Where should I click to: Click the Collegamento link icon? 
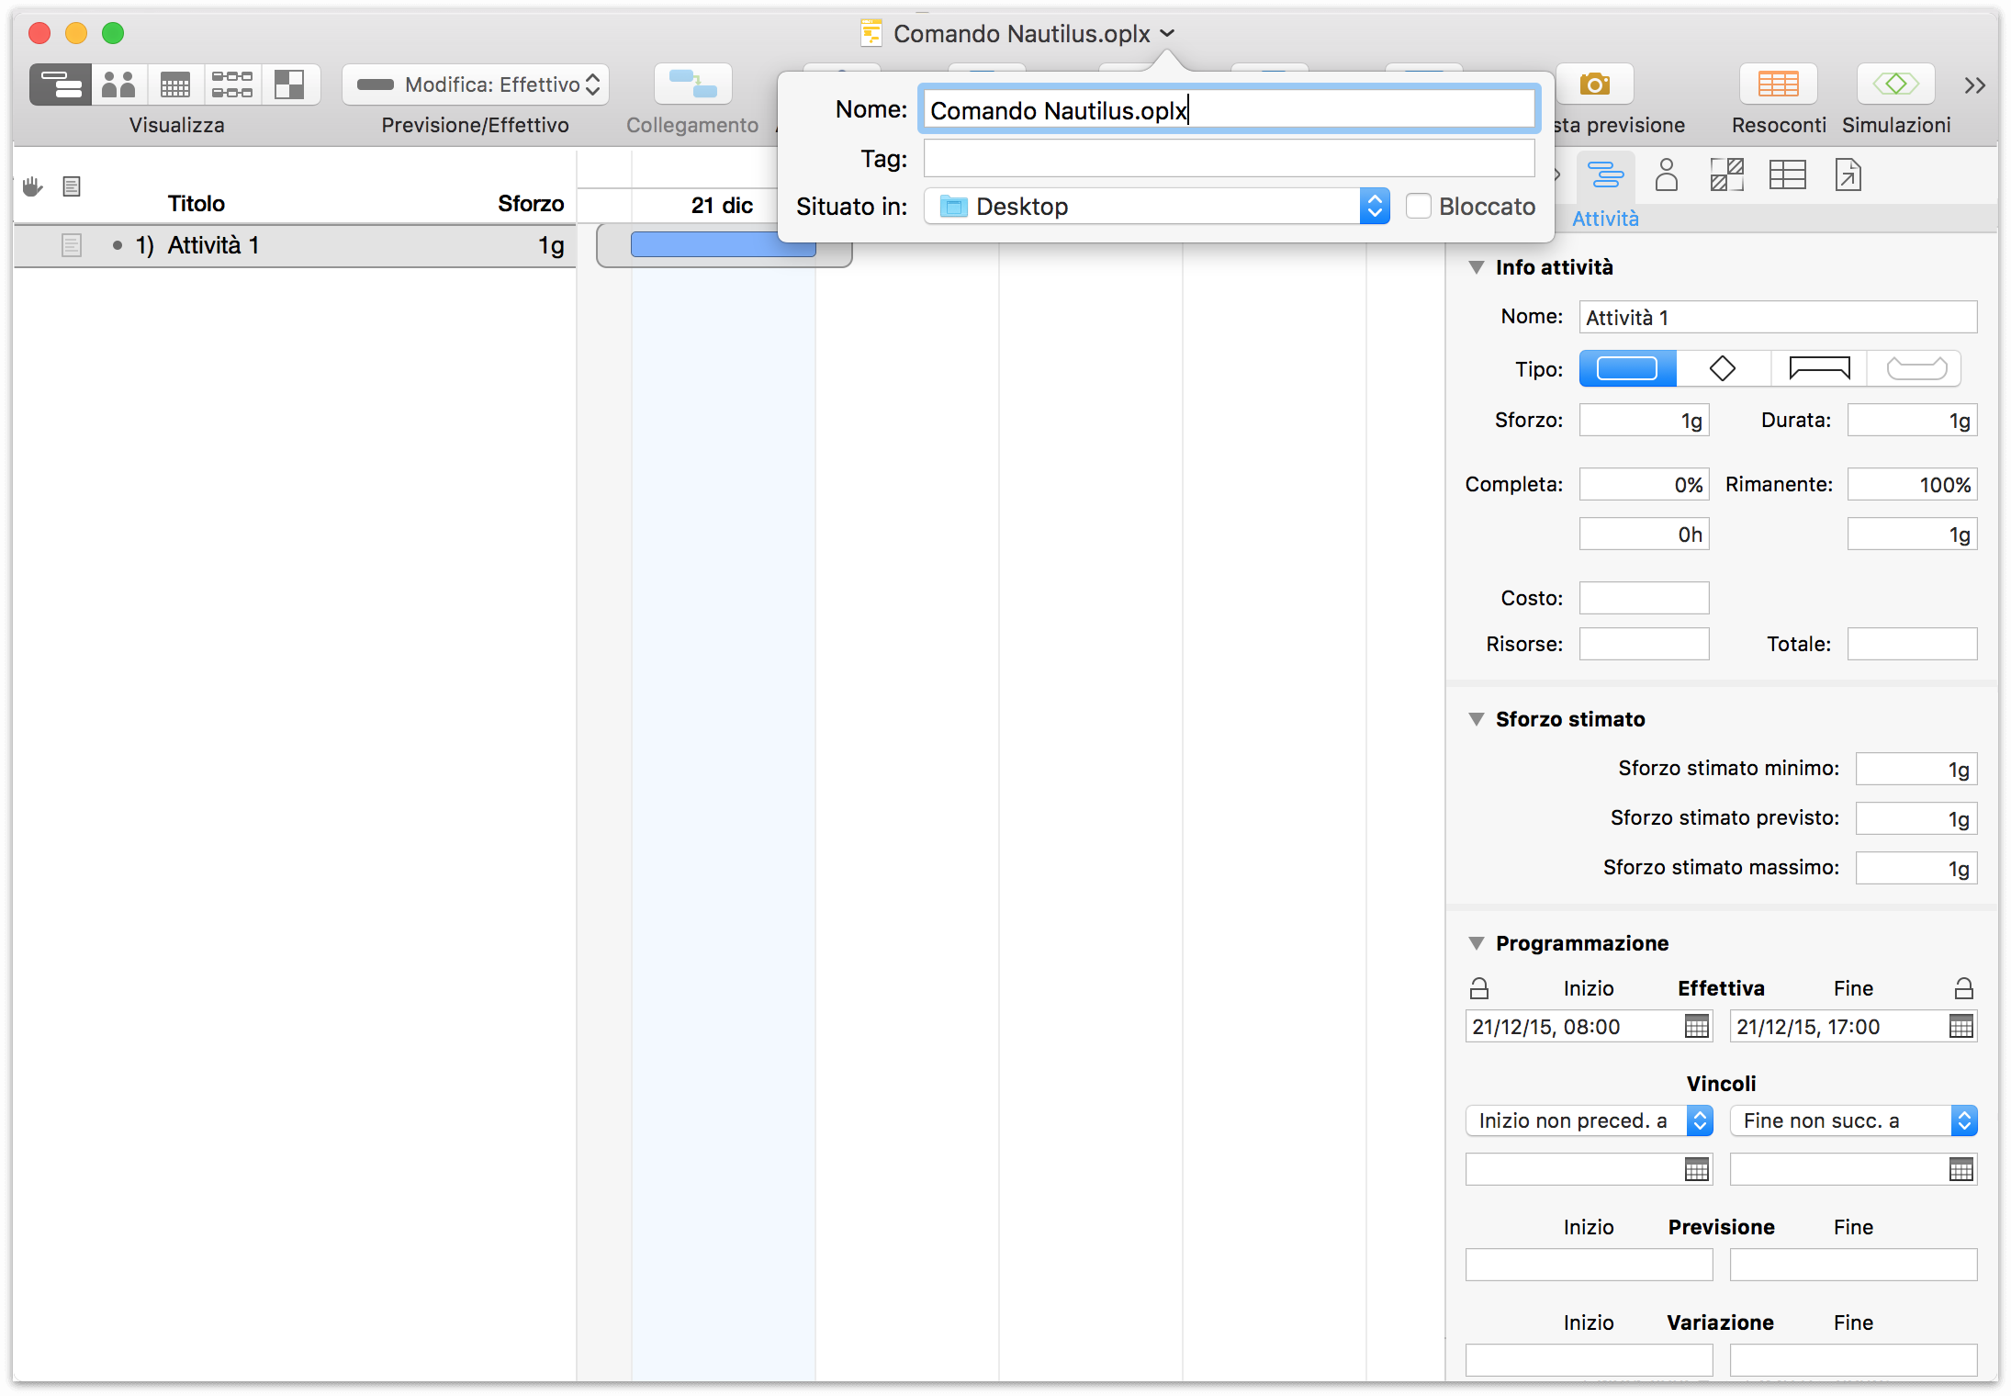click(691, 84)
